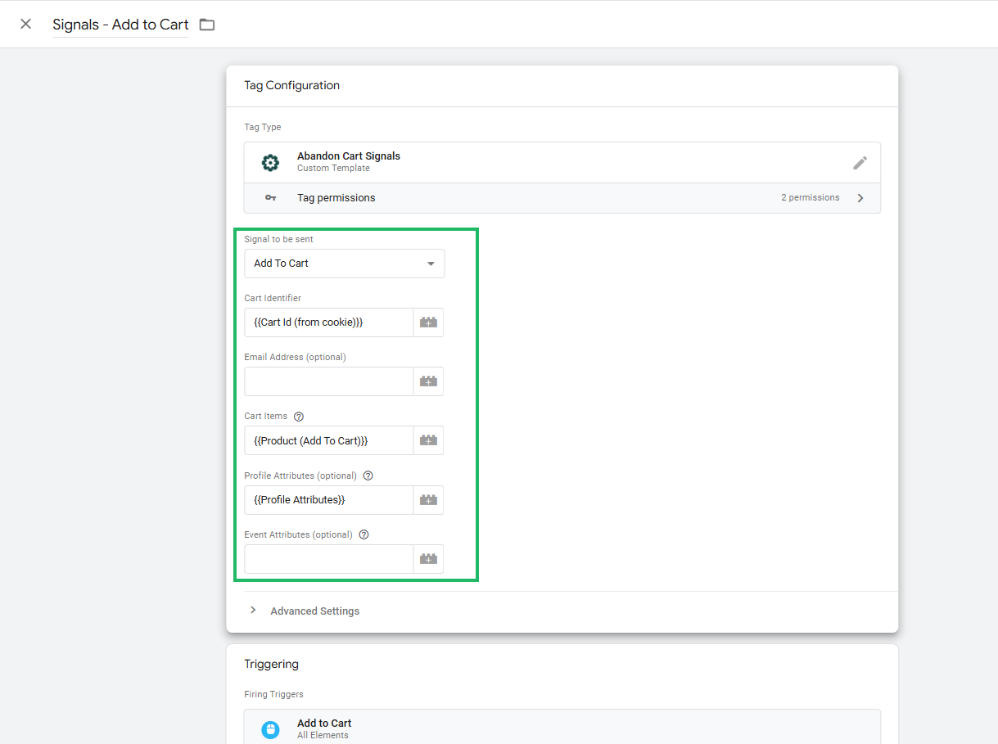Expand Tag permissions details
This screenshot has height=744, width=998.
pyautogui.click(x=860, y=198)
